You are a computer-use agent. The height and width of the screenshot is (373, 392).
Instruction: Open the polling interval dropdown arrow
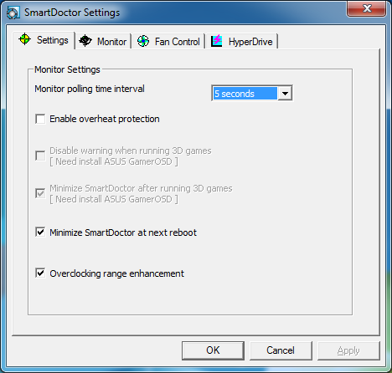pos(285,94)
